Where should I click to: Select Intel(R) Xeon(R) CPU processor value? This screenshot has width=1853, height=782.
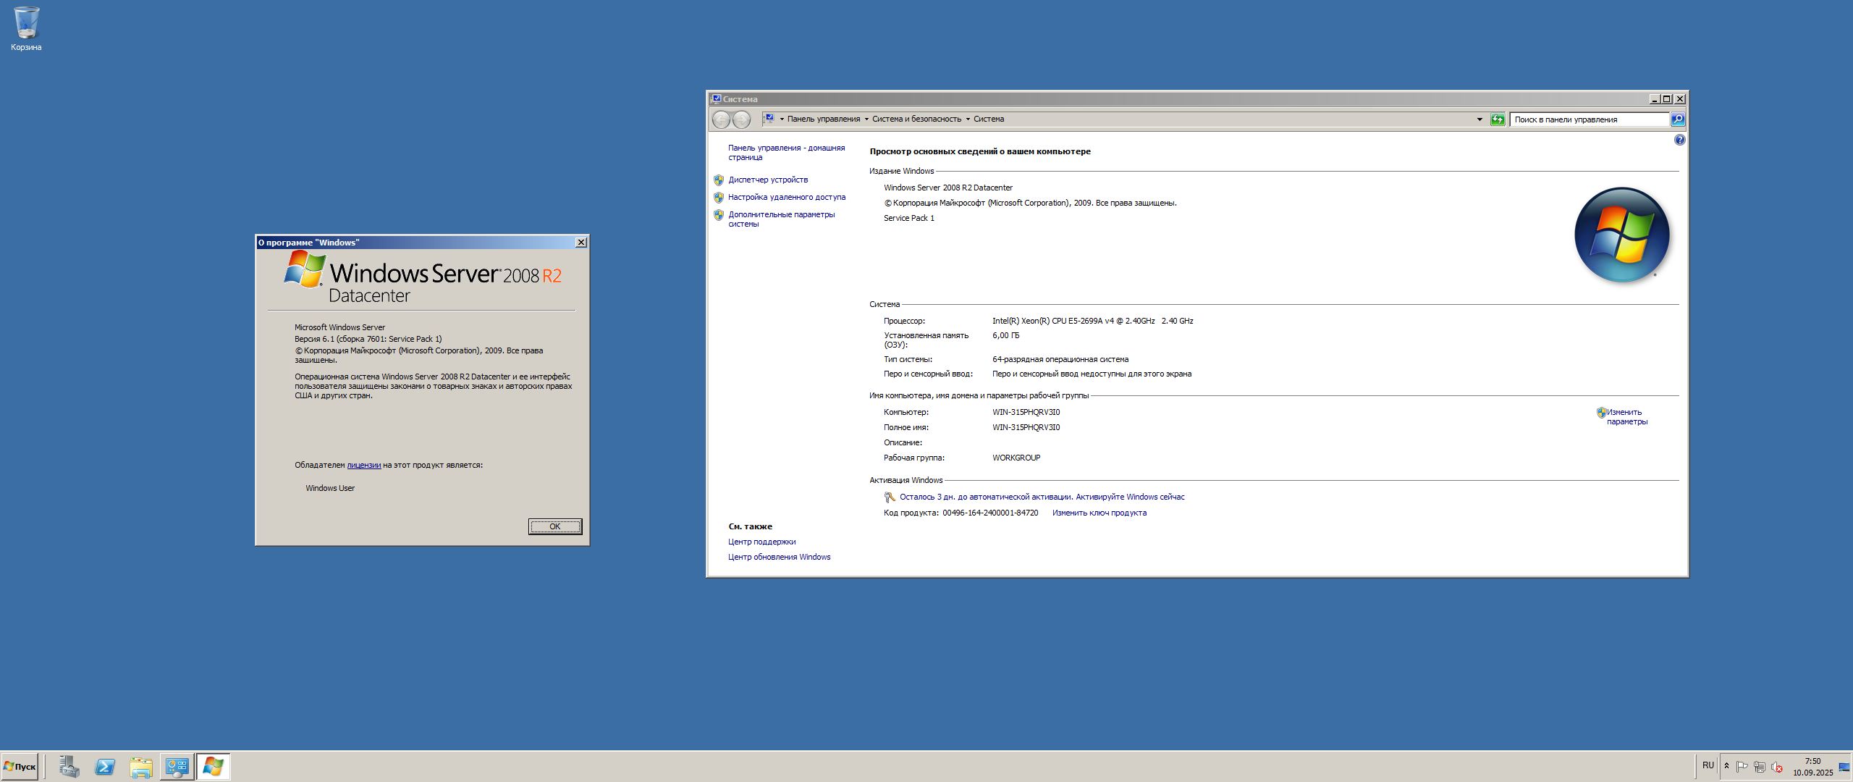click(1093, 321)
